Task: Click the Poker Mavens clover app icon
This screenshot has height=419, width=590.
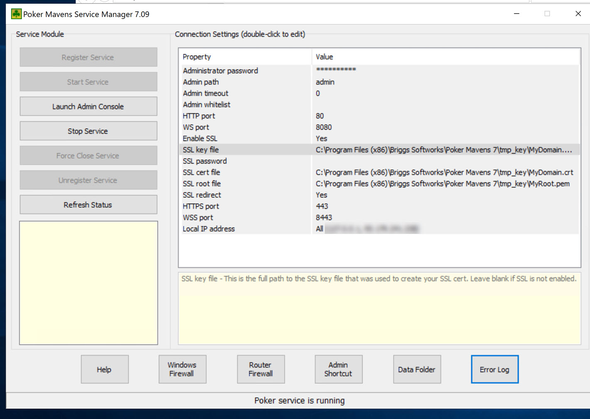Action: click(x=16, y=14)
